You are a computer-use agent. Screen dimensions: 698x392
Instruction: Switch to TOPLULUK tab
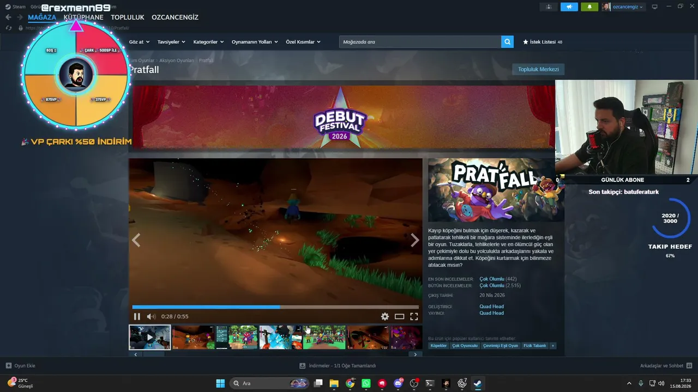(x=128, y=17)
